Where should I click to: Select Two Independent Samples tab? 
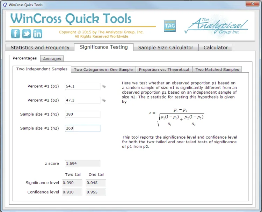(x=42, y=69)
